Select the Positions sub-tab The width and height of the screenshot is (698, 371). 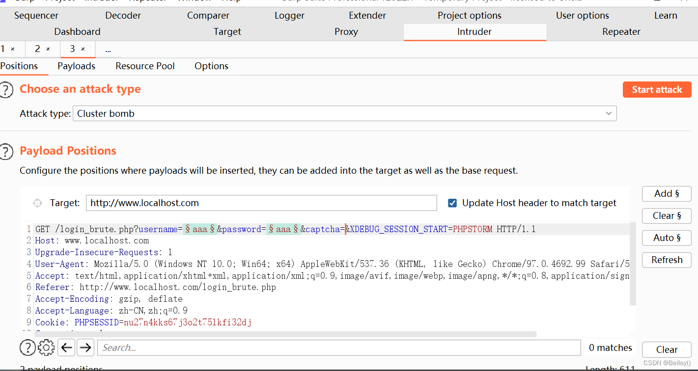19,66
